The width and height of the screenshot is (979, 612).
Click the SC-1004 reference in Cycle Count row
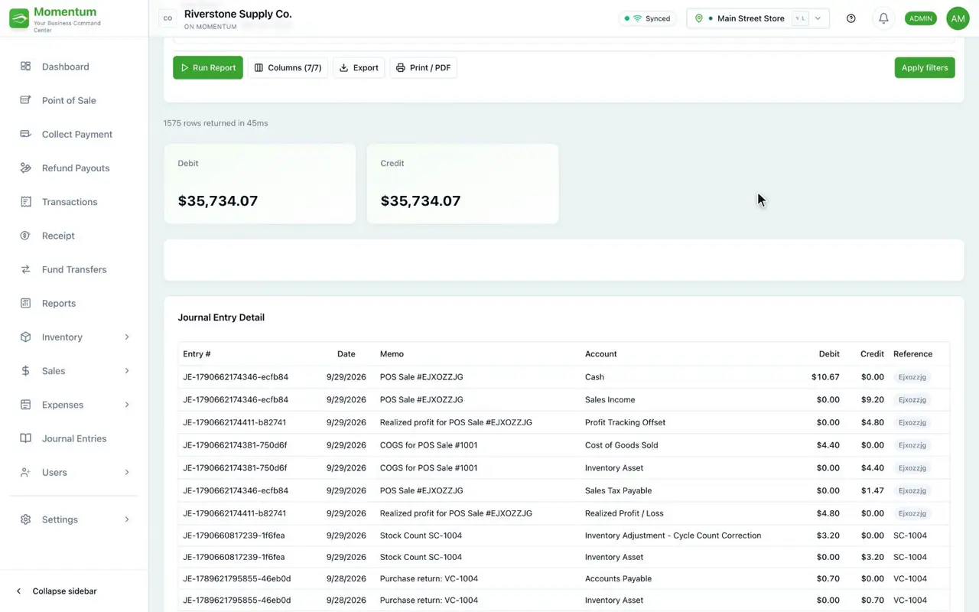tap(910, 535)
